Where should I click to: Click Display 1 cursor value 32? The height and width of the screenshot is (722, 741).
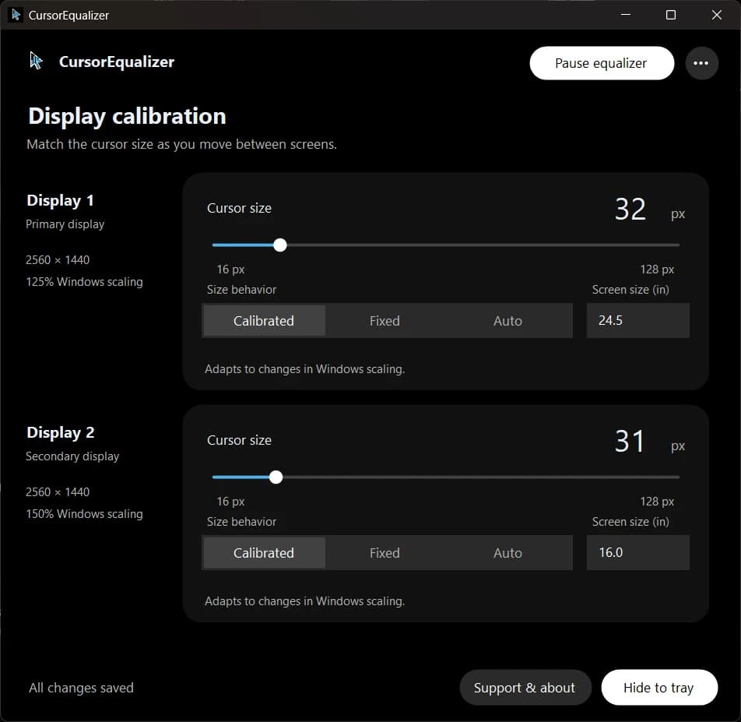tap(630, 209)
